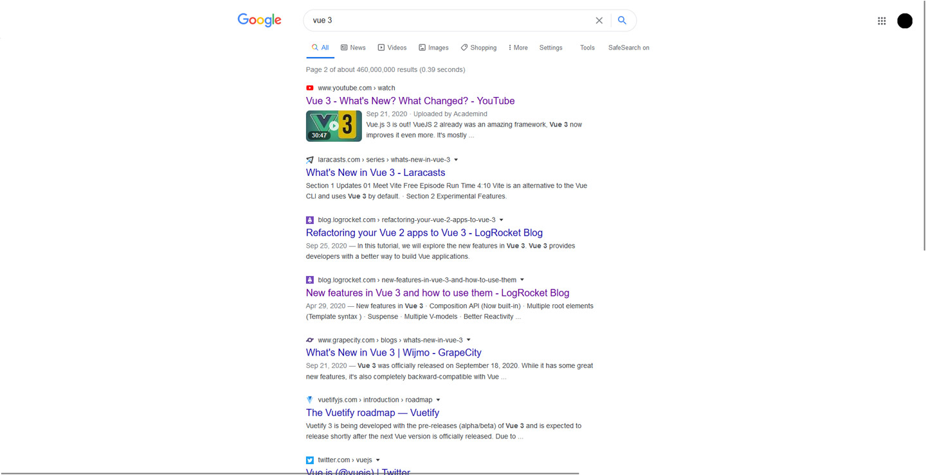926x475 pixels.
Task: Switch to the News tab
Action: pos(353,47)
